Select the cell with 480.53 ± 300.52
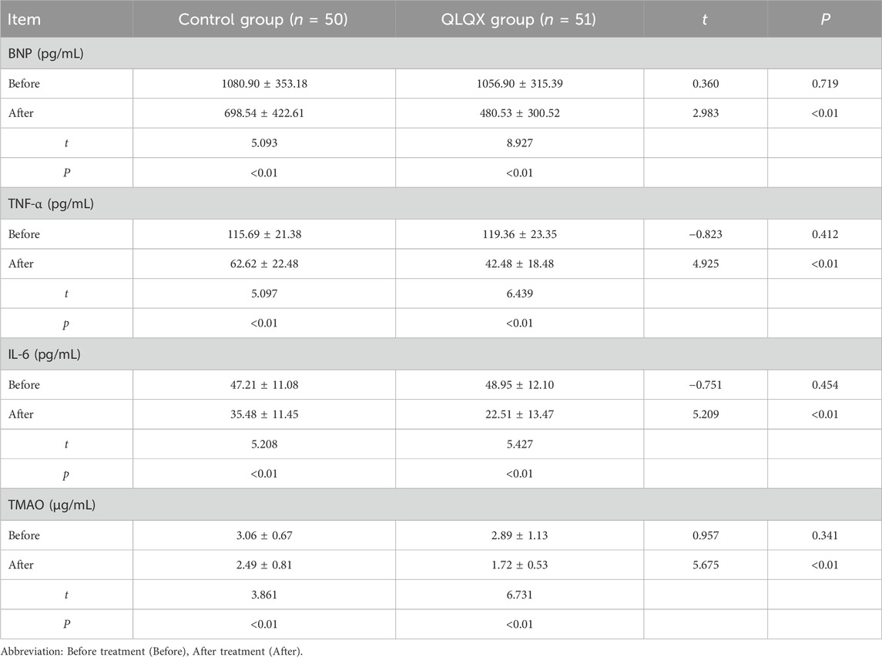 [520, 113]
